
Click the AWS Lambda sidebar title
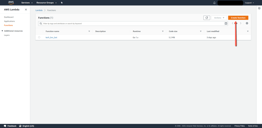click(x=12, y=10)
